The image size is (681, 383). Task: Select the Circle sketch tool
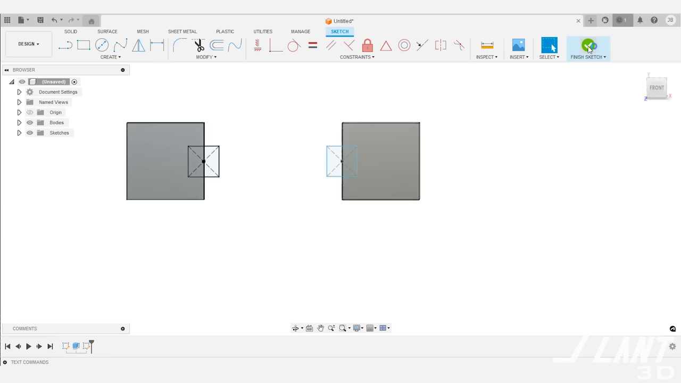click(x=102, y=45)
